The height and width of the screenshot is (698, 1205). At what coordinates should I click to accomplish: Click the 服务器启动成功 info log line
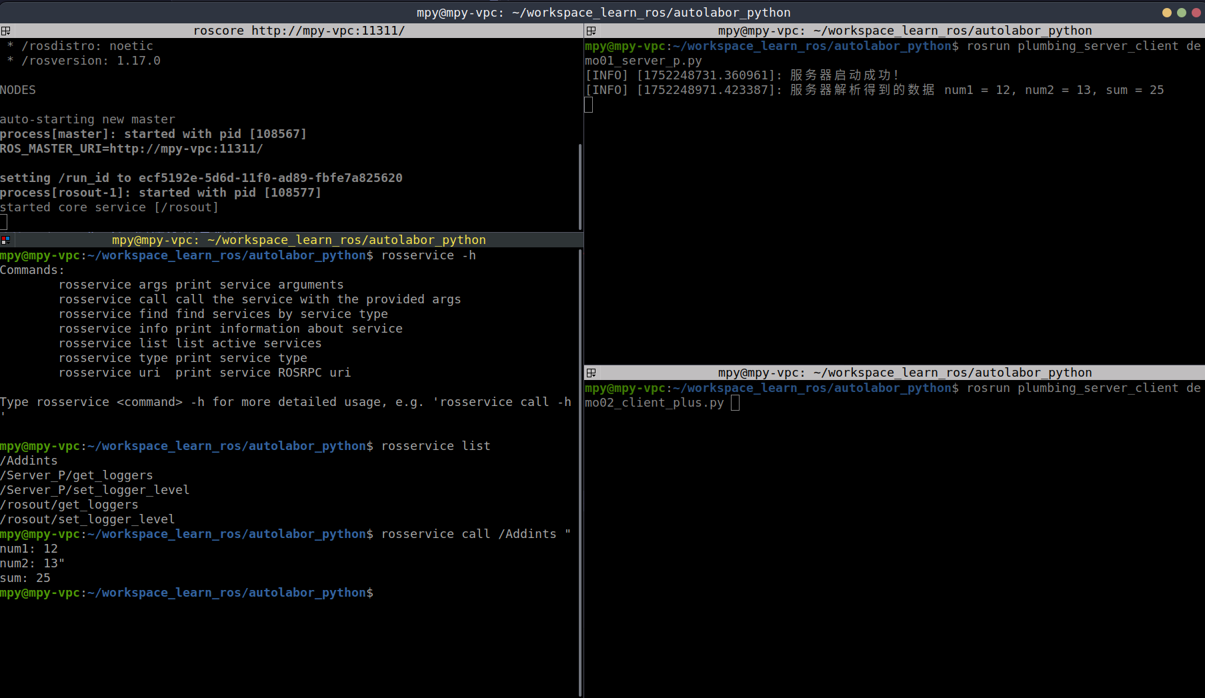tap(742, 75)
